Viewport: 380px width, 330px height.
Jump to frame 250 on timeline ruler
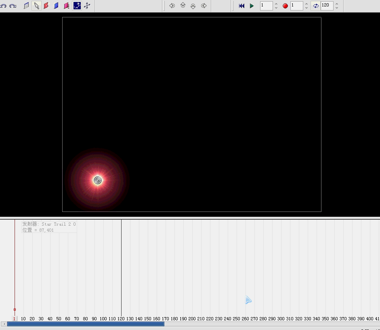(x=236, y=319)
